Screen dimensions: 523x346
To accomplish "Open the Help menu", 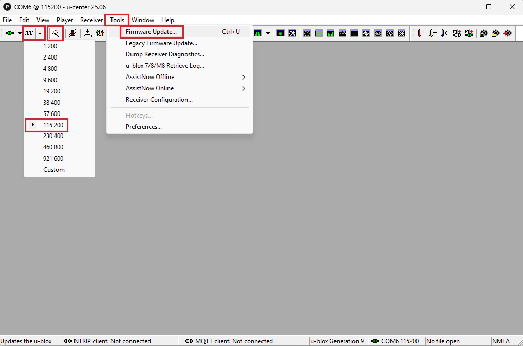I will 167,20.
